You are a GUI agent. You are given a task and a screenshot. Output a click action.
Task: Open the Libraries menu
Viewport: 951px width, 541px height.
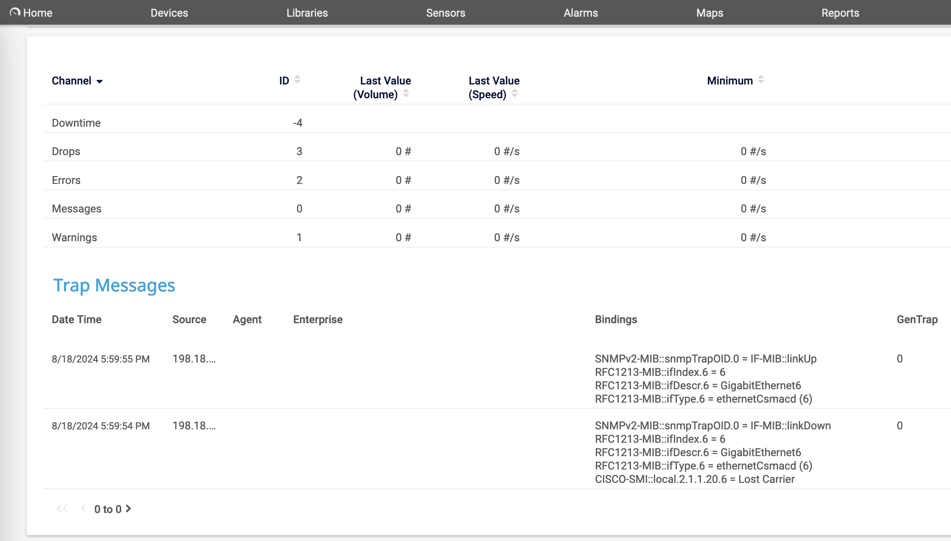[307, 13]
